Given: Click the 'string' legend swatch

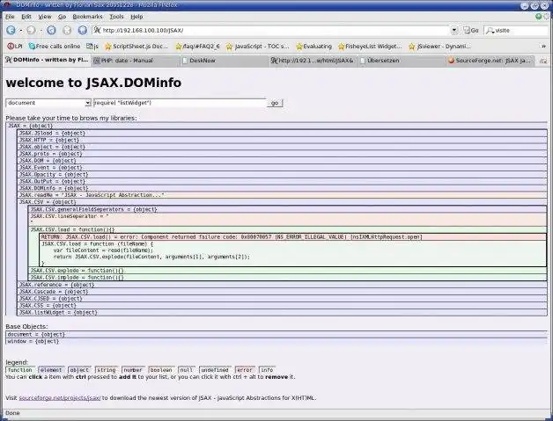Looking at the screenshot, I should pyautogui.click(x=107, y=370).
